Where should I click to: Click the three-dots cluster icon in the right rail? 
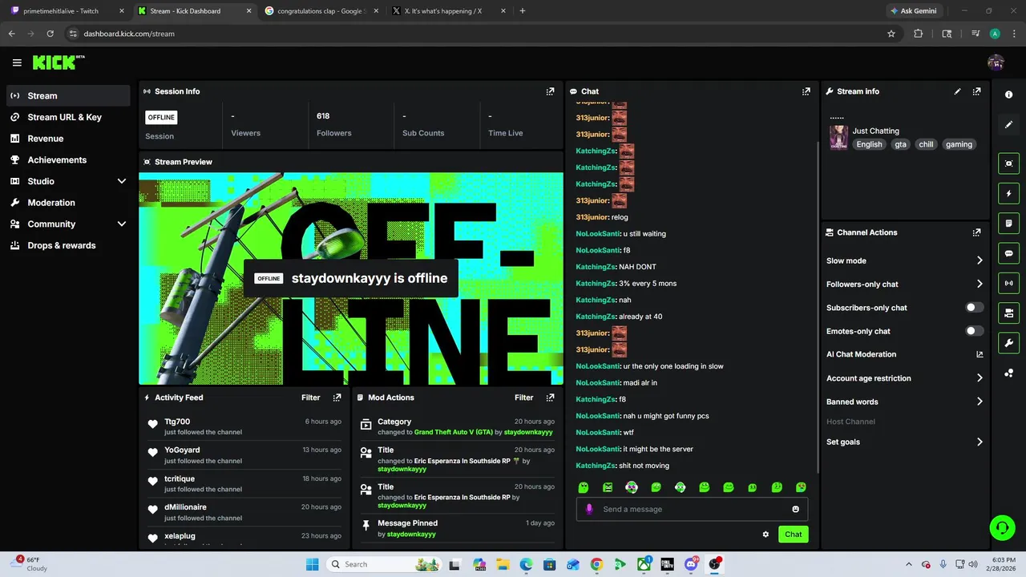click(x=1008, y=373)
